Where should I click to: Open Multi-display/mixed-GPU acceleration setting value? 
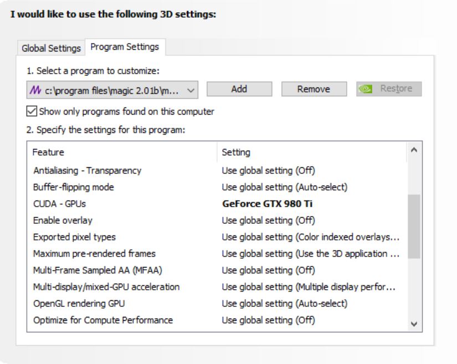tap(309, 287)
